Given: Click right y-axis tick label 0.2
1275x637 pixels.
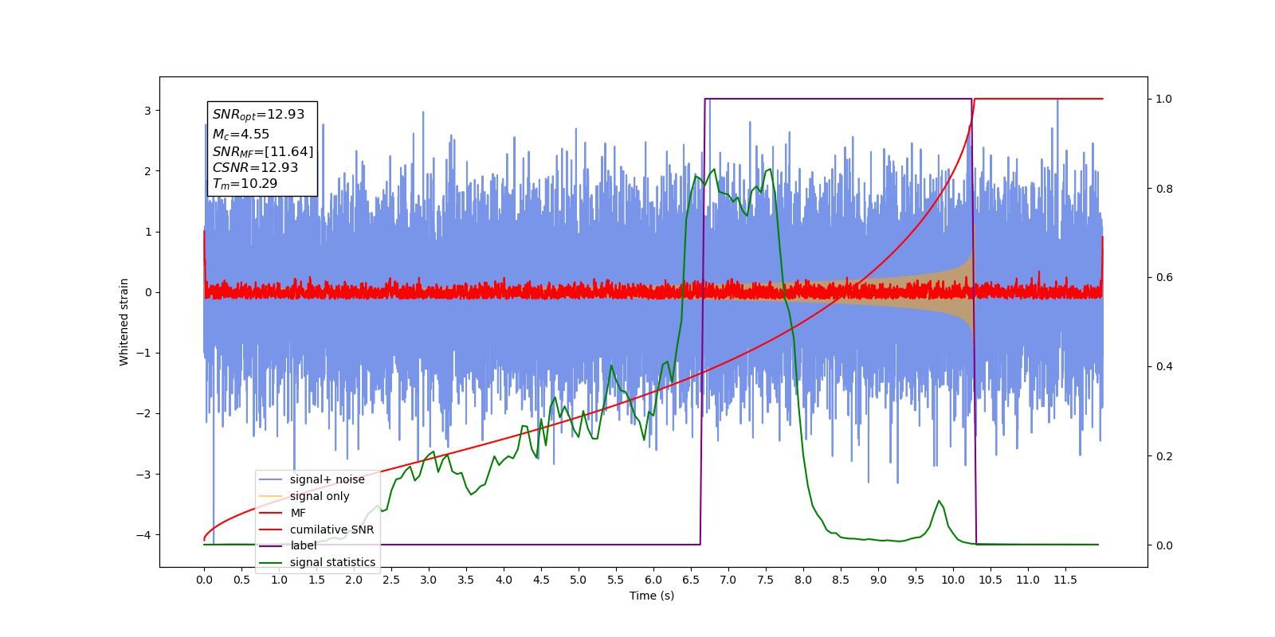Looking at the screenshot, I should [x=1164, y=456].
